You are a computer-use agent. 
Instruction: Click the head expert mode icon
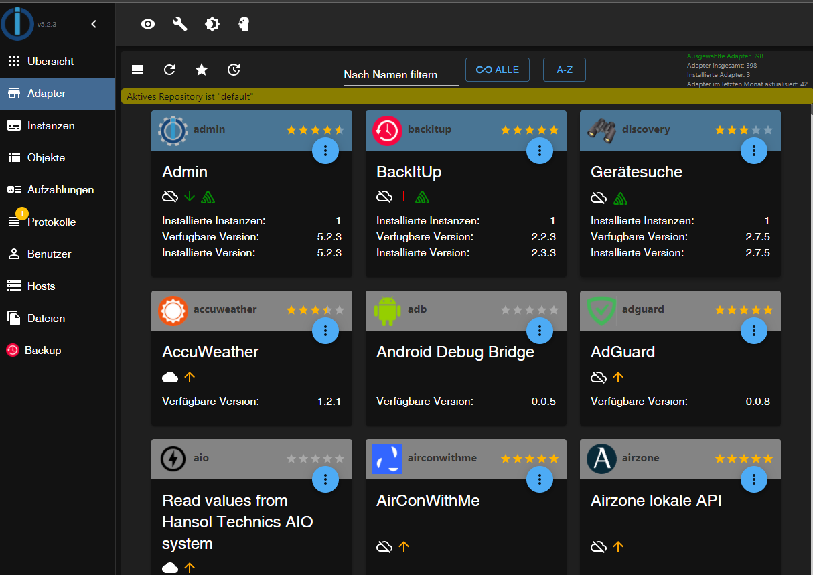(244, 25)
